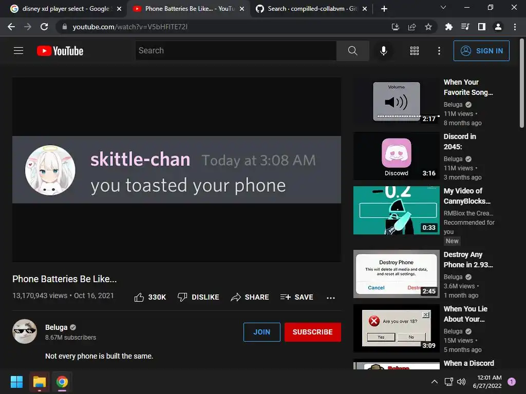Share this page from address bar
The height and width of the screenshot is (394, 526).
pyautogui.click(x=412, y=27)
